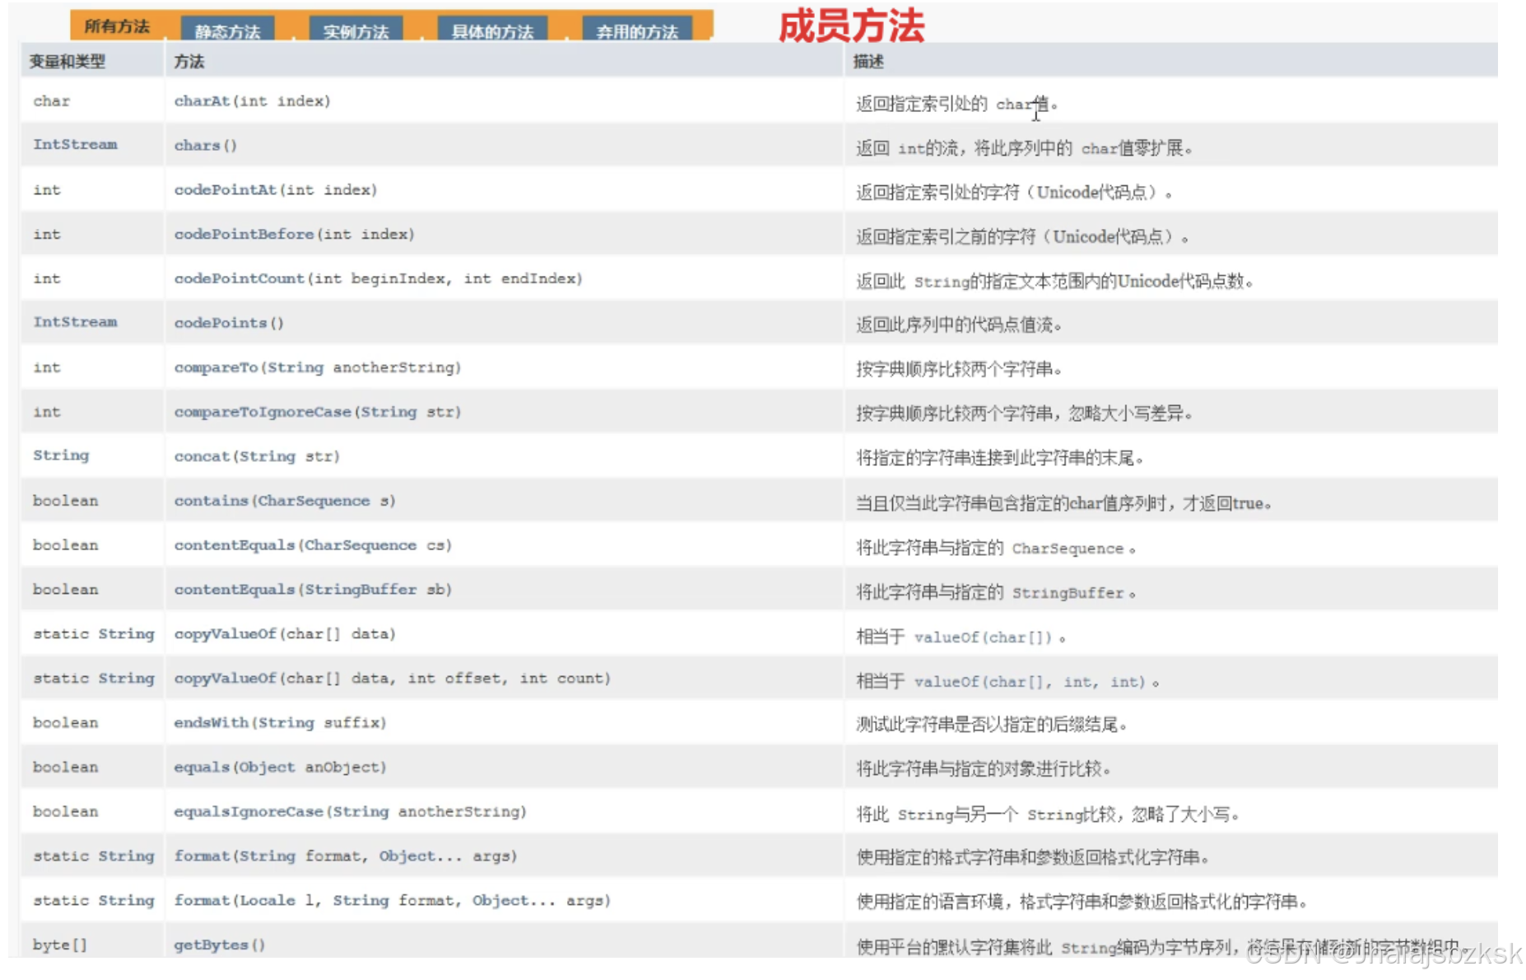Click CharSequence reference in contentEquals description
Image resolution: width=1526 pixels, height=980 pixels.
coord(1068,548)
